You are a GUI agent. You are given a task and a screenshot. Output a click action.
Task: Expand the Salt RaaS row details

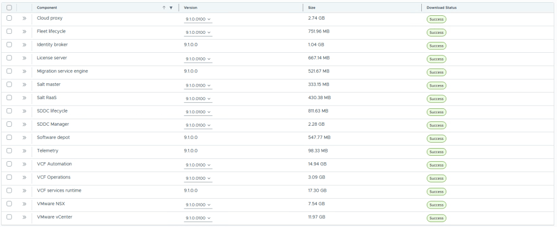(24, 97)
